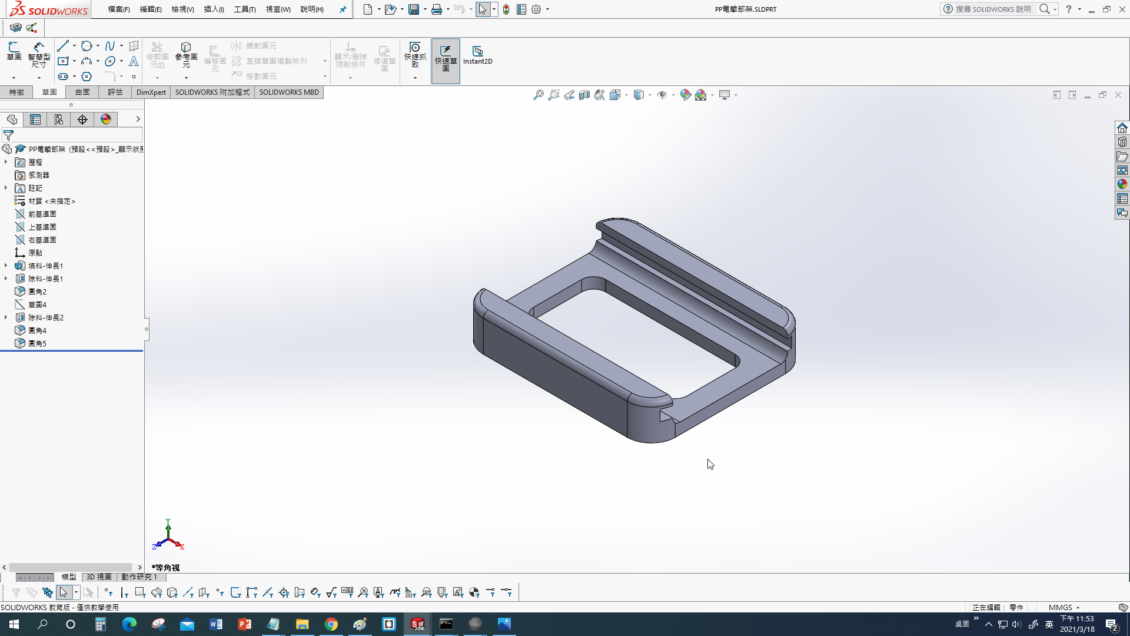The image size is (1130, 636).
Task: Switch to the 3D 視圖 tab
Action: point(99,577)
